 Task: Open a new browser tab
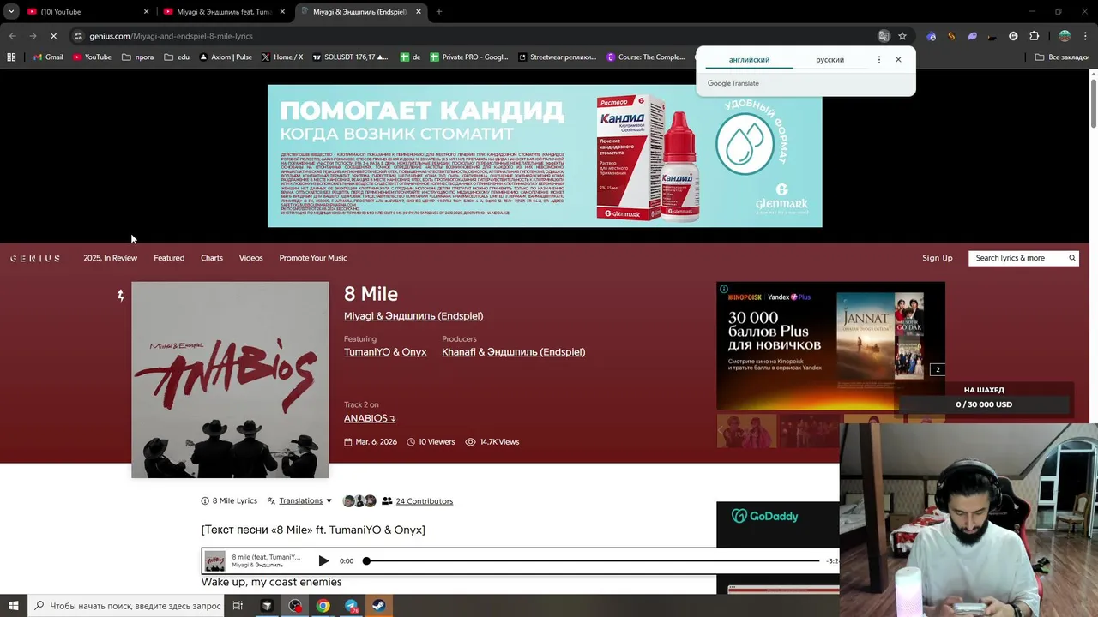pyautogui.click(x=438, y=12)
